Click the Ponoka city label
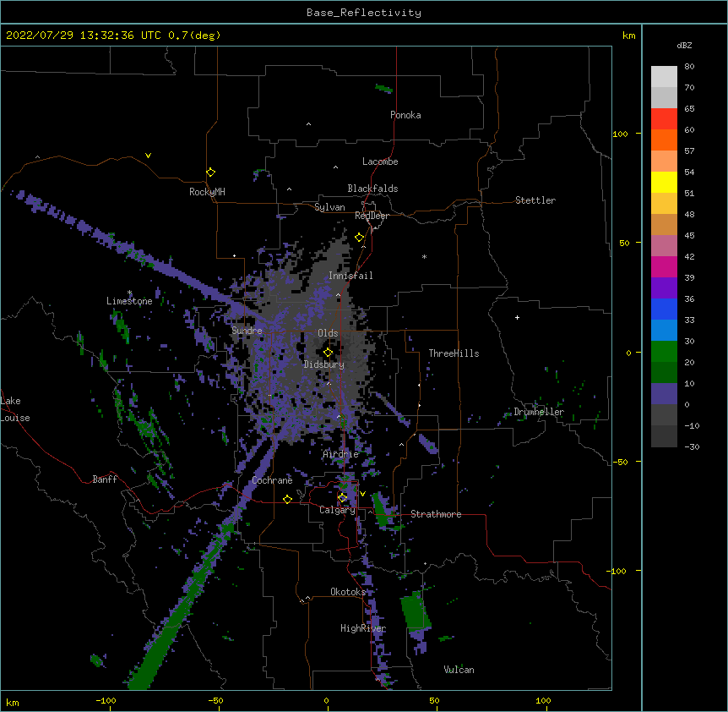This screenshot has height=712, width=728. click(x=405, y=115)
